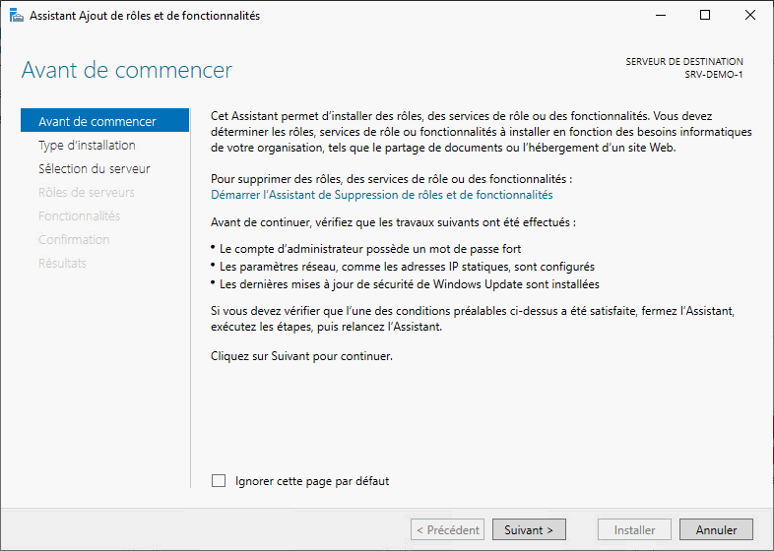Go to the Type d'installation step
Image resolution: width=774 pixels, height=551 pixels.
coord(87,145)
